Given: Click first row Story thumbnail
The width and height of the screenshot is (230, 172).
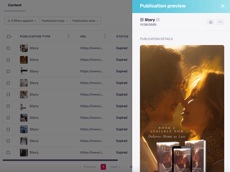Looking at the screenshot, I should 24,48.
